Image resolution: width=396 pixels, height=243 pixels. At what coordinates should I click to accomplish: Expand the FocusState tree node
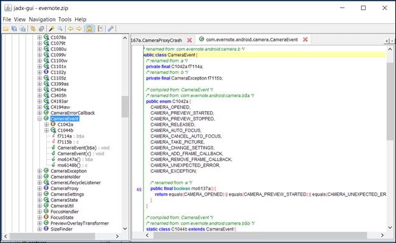click(x=40, y=217)
